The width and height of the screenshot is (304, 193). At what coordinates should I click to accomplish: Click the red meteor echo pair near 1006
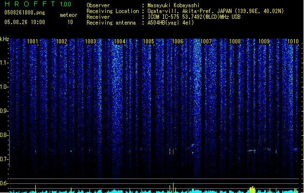point(172,152)
